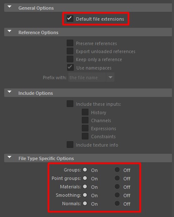
Task: Collapse the General Options section
Action: tap(9, 7)
